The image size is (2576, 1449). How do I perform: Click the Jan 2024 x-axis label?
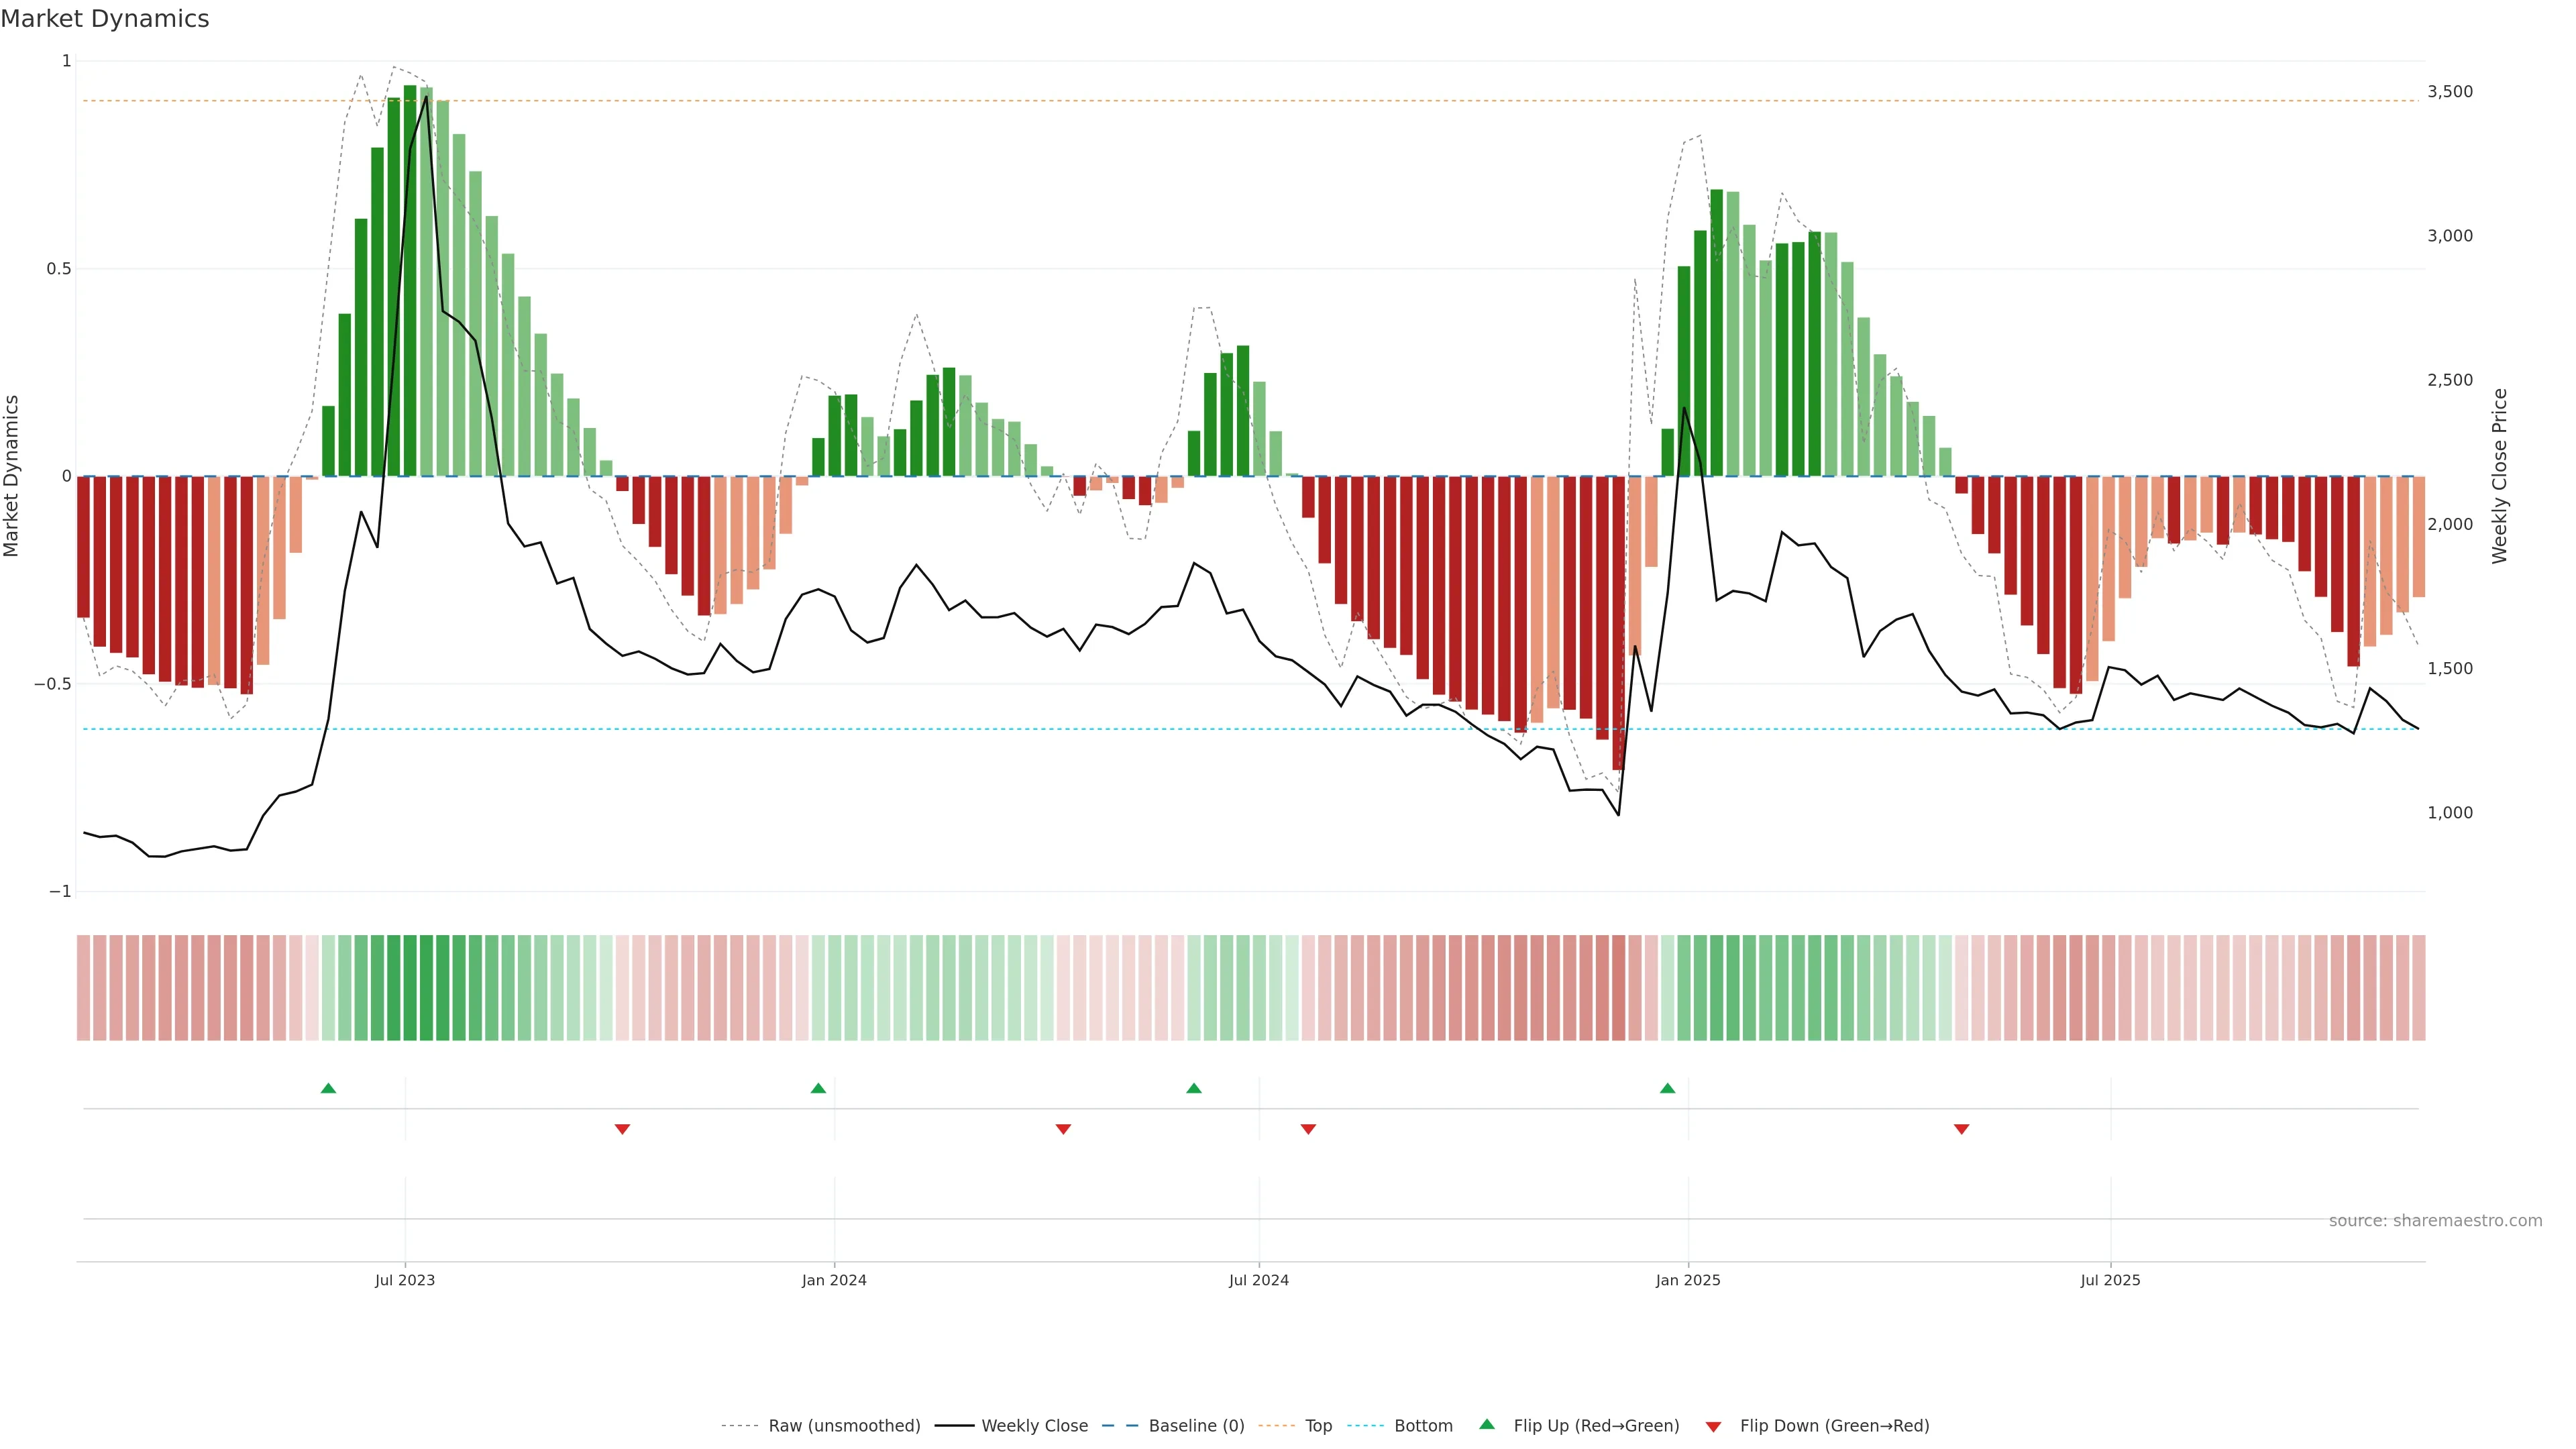(834, 1280)
